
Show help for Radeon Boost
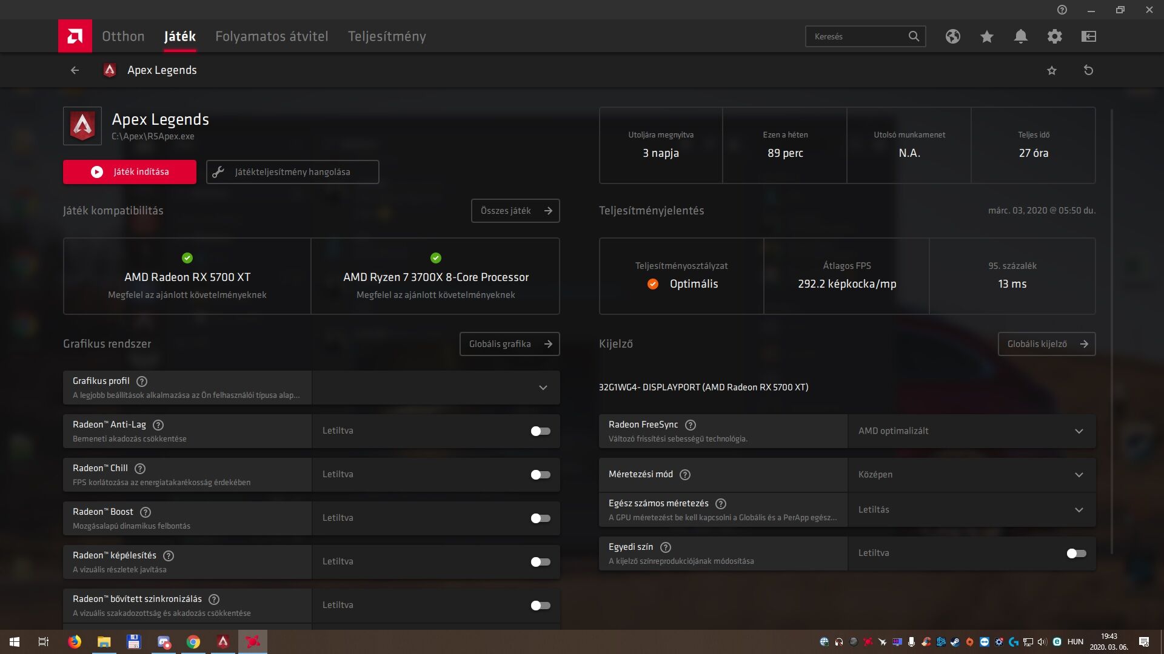tap(145, 512)
